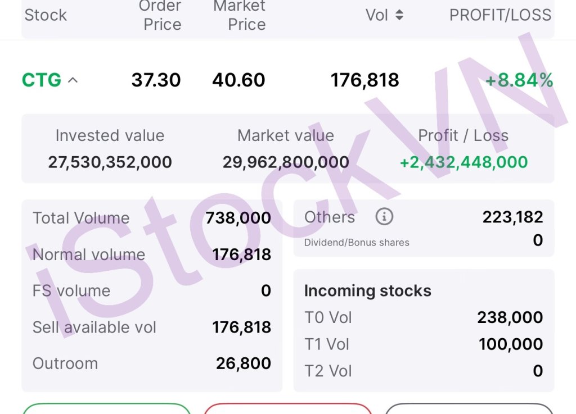Viewport: 576px width, 414px height.
Task: Tap the Dividend/Bonus shares label
Action: pyautogui.click(x=357, y=243)
